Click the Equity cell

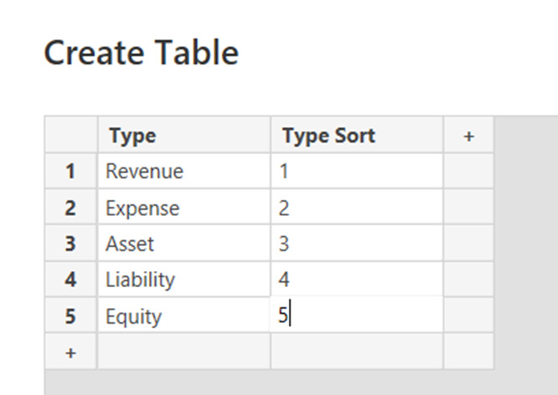point(183,315)
